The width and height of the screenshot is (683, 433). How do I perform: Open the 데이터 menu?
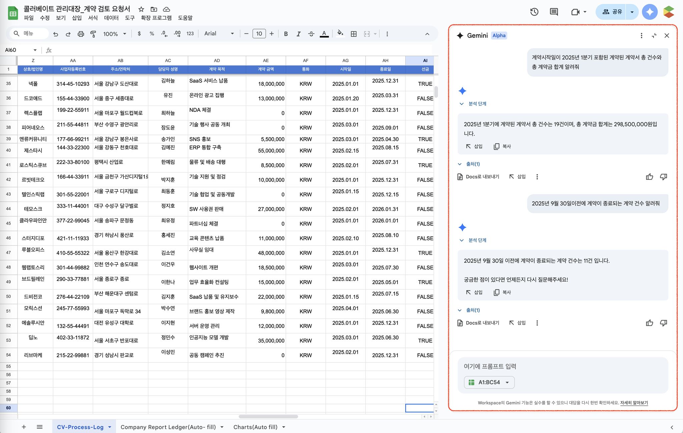tap(111, 18)
